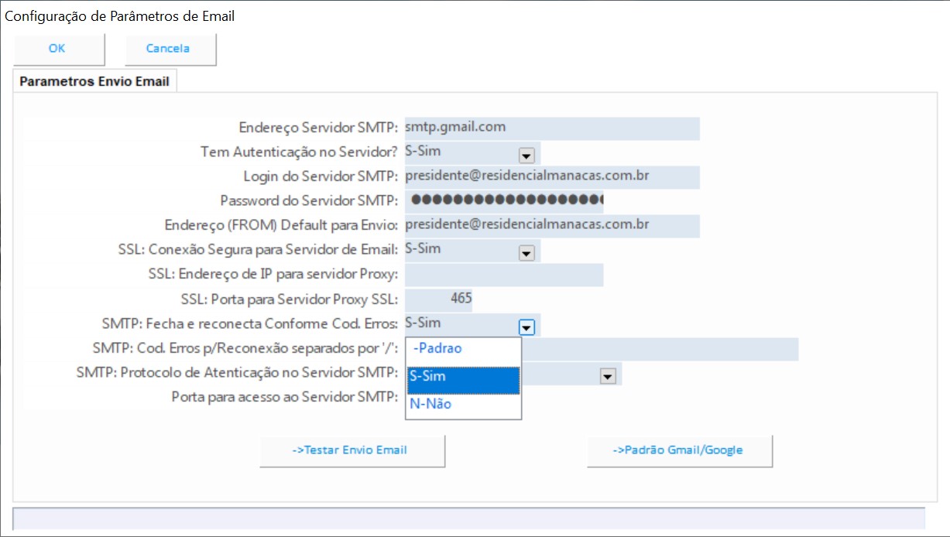Image resolution: width=950 pixels, height=537 pixels.
Task: Click the Password do Servidor SMTP field
Action: pyautogui.click(x=503, y=201)
